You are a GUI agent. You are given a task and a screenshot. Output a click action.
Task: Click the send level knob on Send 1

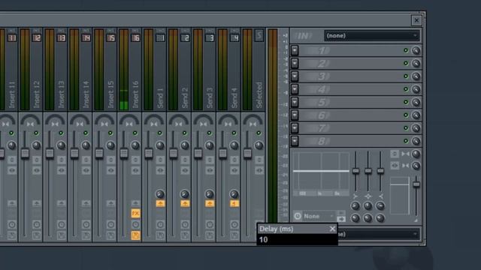tap(160, 194)
